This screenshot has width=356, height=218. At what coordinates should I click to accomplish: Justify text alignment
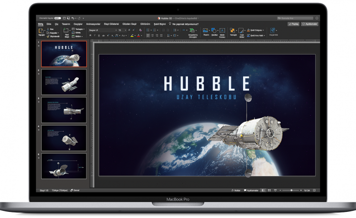click(x=161, y=36)
